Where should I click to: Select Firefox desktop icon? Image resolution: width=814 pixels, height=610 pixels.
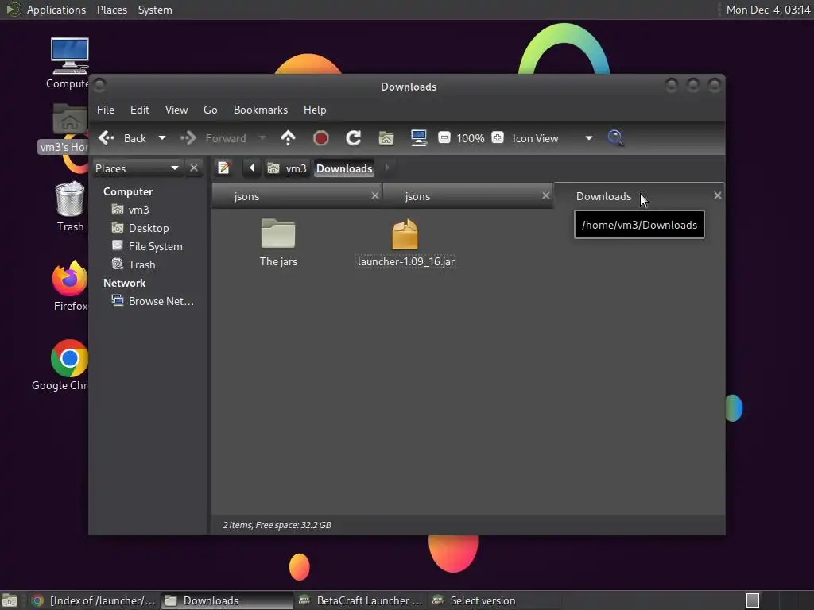click(x=70, y=286)
